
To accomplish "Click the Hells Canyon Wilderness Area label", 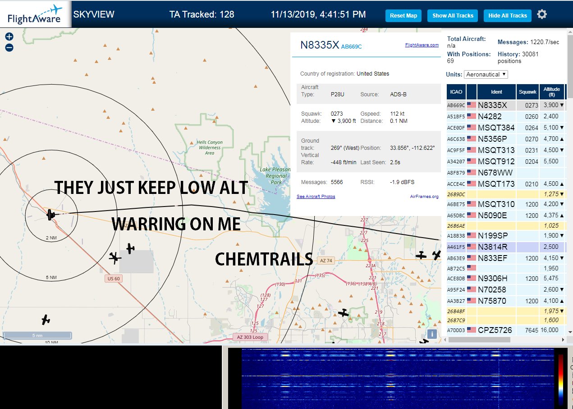I will pyautogui.click(x=210, y=148).
